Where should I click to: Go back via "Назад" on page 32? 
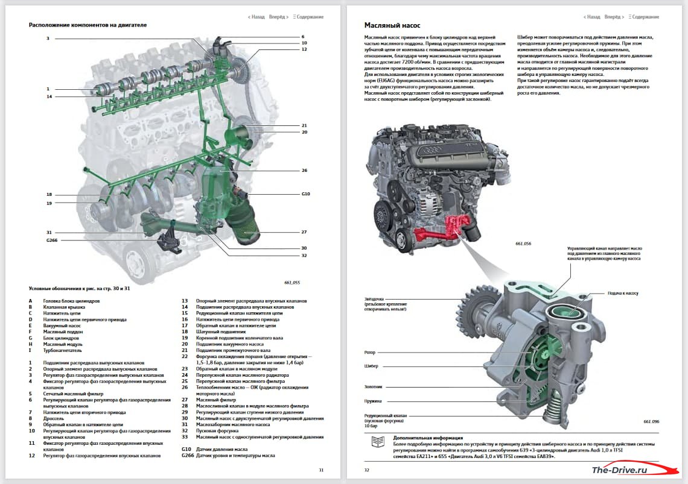click(592, 17)
